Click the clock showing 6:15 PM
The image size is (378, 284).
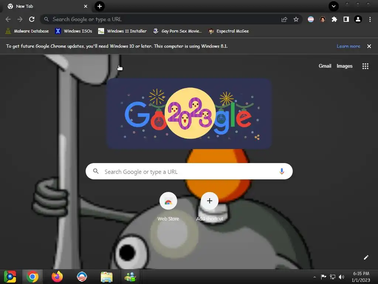click(x=361, y=277)
